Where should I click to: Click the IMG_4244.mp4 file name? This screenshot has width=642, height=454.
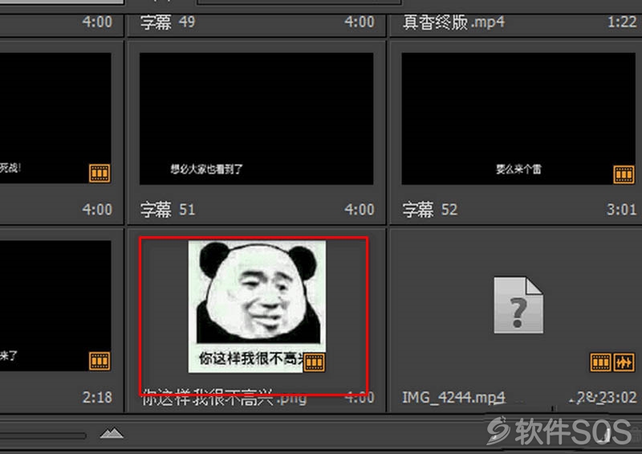point(453,398)
